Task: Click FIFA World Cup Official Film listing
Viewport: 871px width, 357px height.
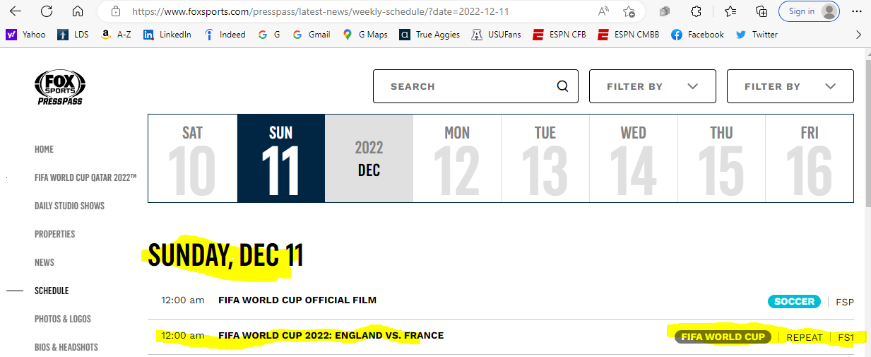Action: (x=297, y=300)
